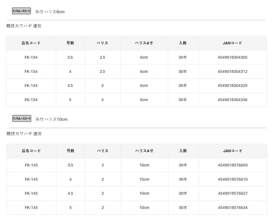Image resolution: width=273 pixels, height=221 pixels.
Task: Select the 糸付 ハリス10cm heading text
Action: pos(51,119)
